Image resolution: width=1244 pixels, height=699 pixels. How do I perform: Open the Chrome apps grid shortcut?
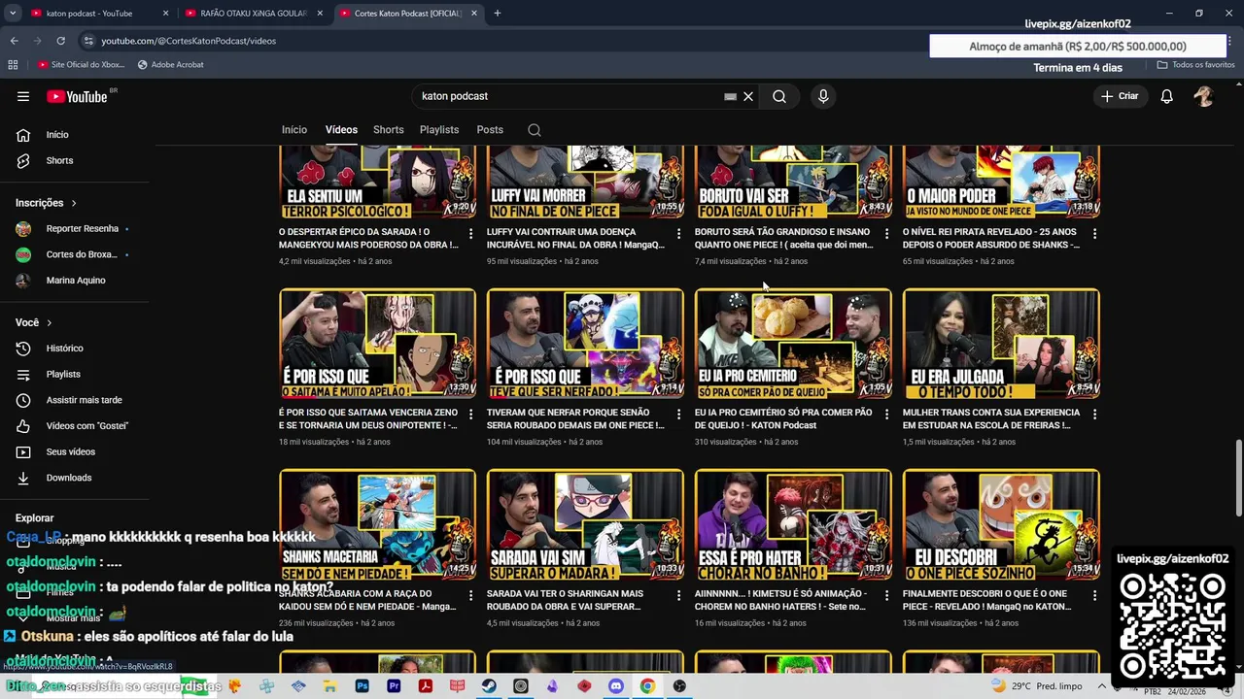tap(13, 65)
